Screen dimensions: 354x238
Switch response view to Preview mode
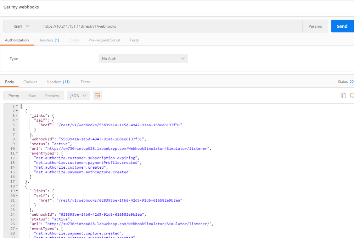click(x=52, y=95)
